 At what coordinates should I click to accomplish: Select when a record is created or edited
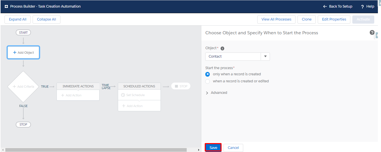(x=208, y=81)
